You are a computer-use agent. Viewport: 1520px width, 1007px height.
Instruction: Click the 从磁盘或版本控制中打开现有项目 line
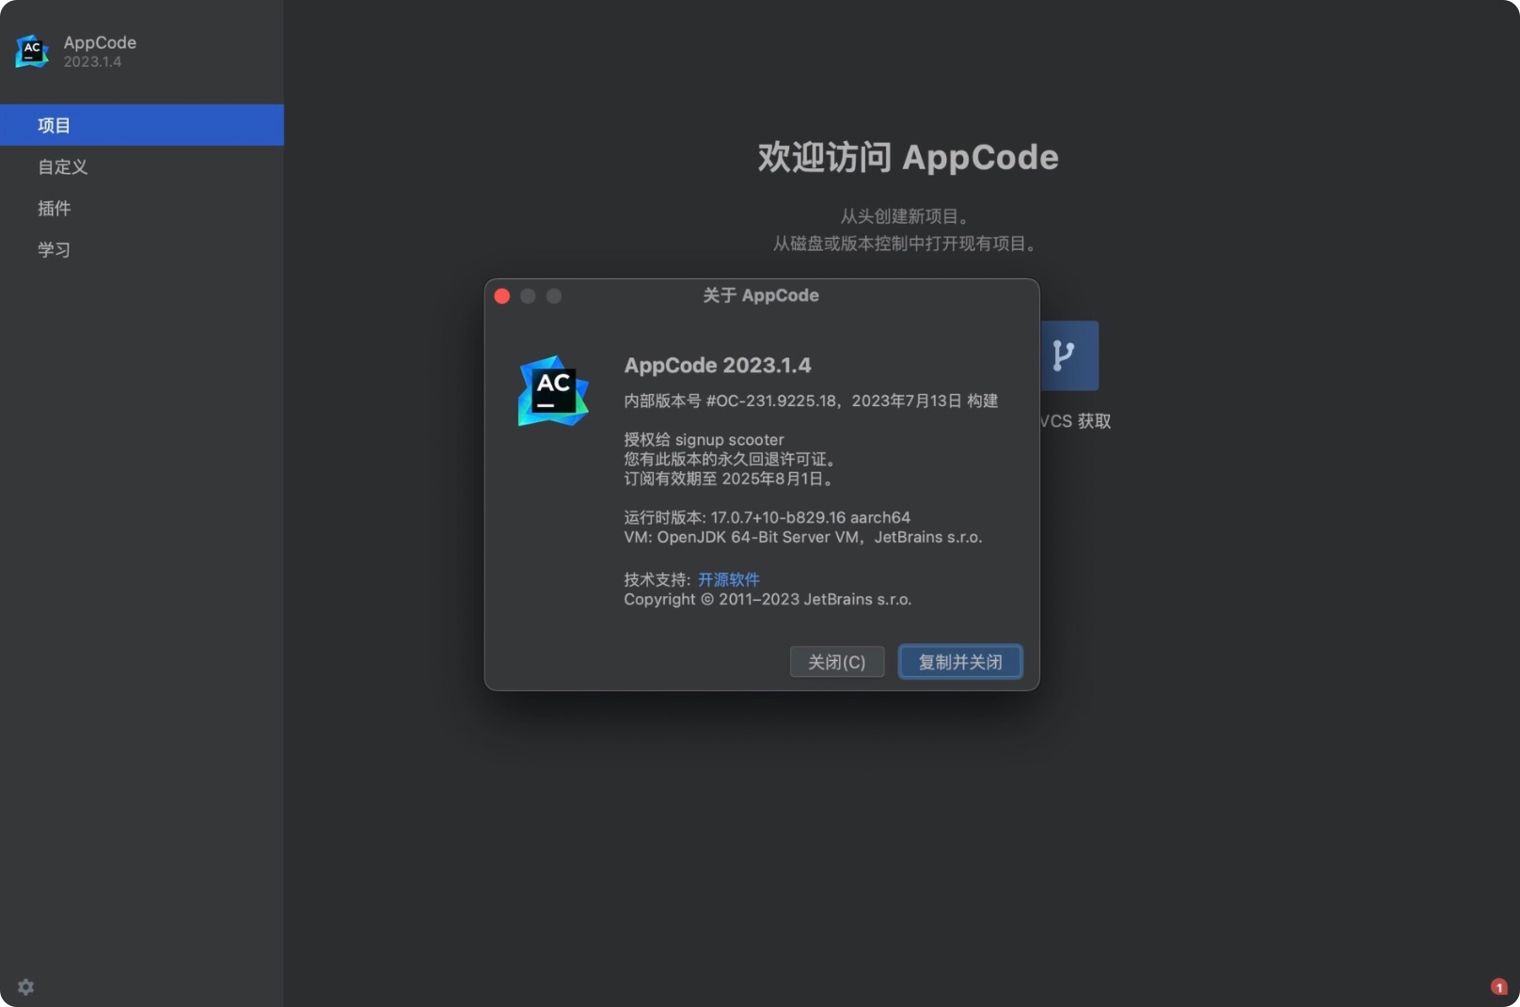905,244
